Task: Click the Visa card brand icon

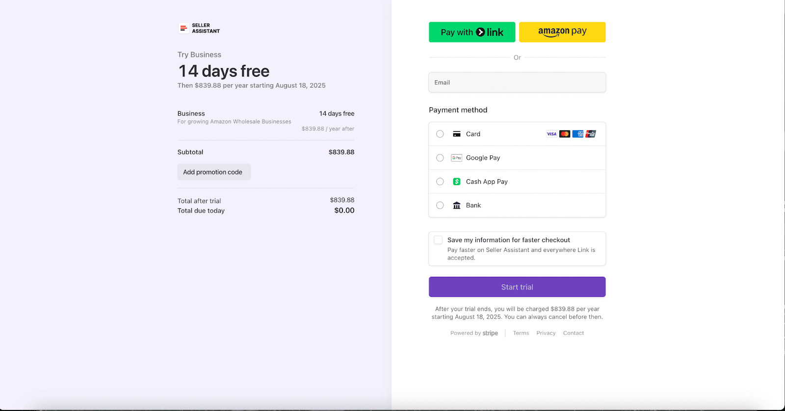Action: point(550,134)
